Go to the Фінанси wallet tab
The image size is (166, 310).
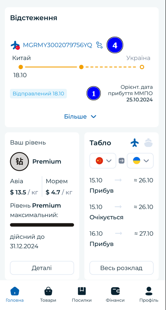click(115, 294)
